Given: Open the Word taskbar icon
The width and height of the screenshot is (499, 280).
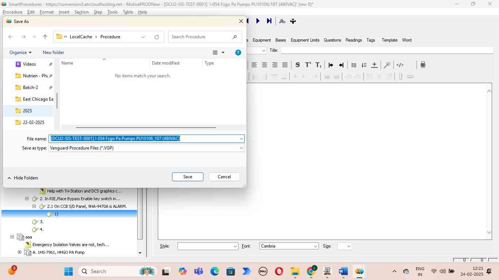Looking at the screenshot, I should pos(343,271).
